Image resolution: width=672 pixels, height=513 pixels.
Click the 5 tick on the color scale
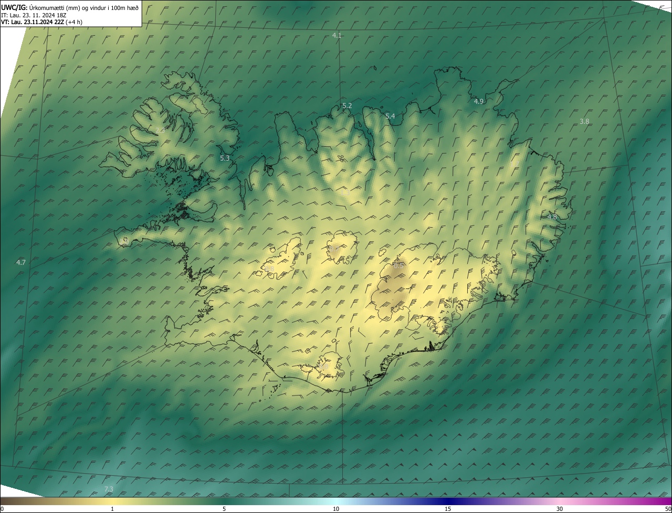coord(224,509)
